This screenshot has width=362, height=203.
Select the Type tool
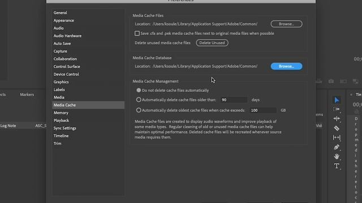coord(337,166)
